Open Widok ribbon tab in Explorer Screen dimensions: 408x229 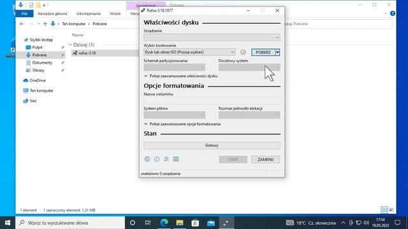tap(115, 13)
